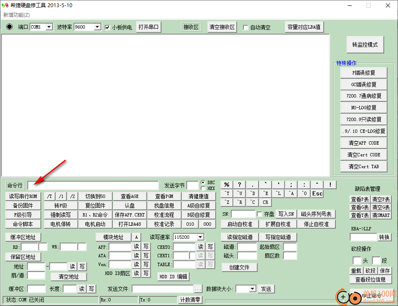The image size is (398, 306).
Task: Click the 清空APP CODE button
Action: click(x=364, y=143)
